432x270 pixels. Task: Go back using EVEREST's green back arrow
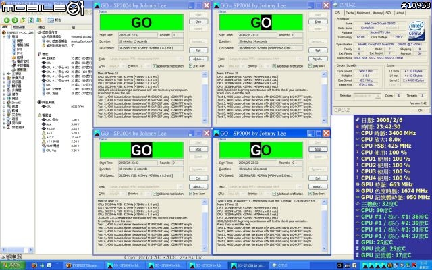point(7,20)
